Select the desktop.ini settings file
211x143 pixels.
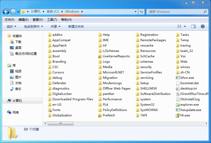coord(178,89)
